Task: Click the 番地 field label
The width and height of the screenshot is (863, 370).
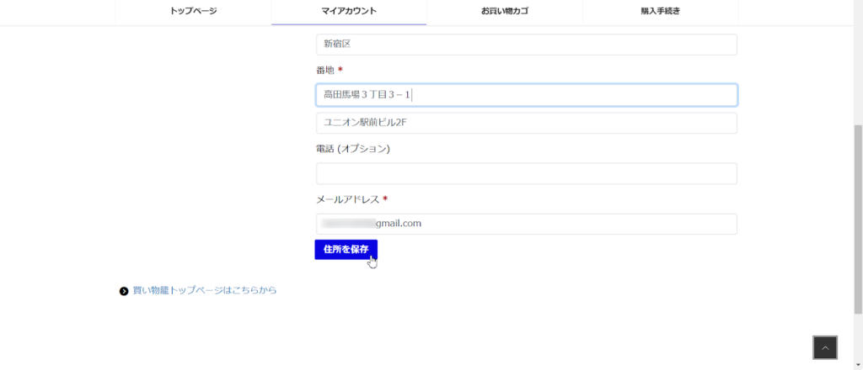Action: pos(325,71)
